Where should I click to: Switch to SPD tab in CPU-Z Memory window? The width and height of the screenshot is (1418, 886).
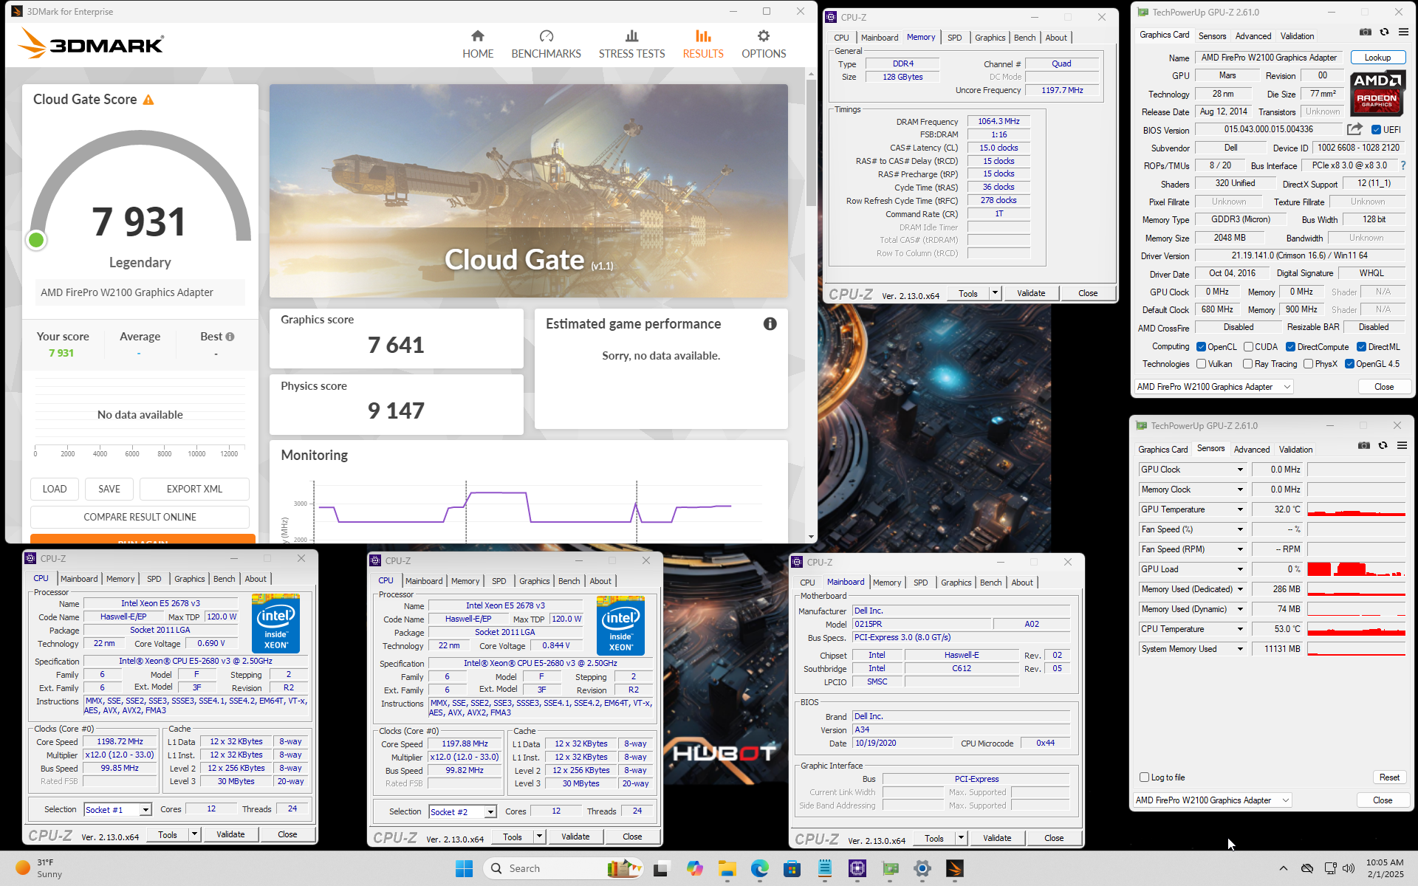[x=954, y=38]
